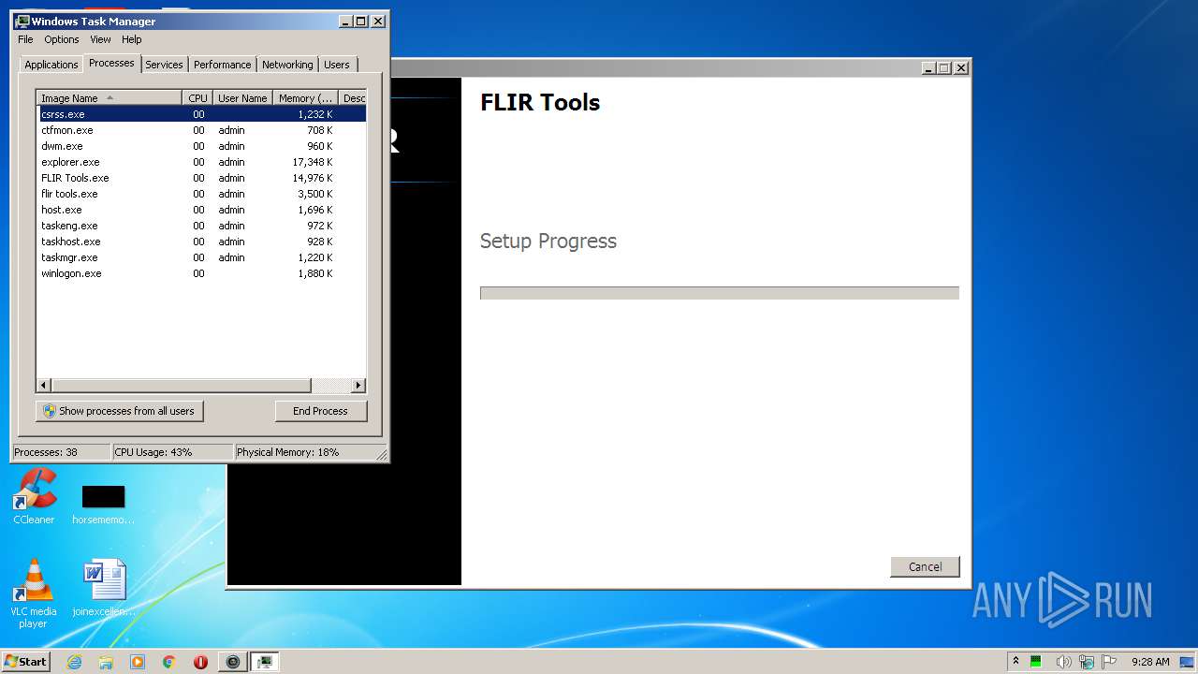Launch Internet Explorer from taskbar
The image size is (1198, 674).
[75, 662]
